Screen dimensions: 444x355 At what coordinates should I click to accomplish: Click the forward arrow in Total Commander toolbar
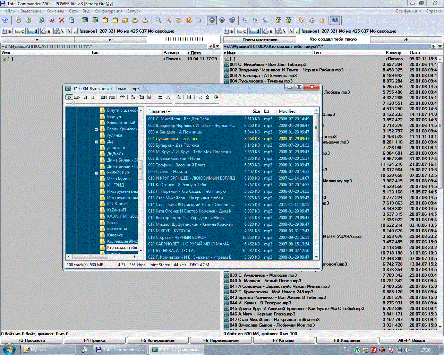[28, 20]
